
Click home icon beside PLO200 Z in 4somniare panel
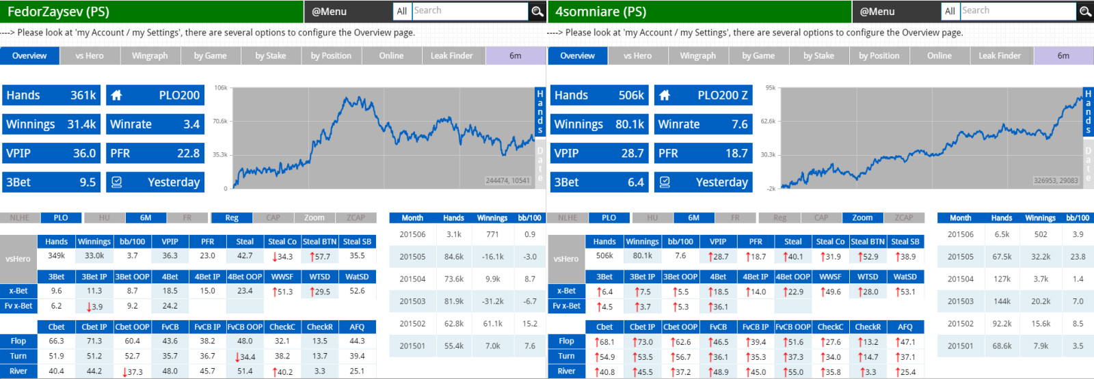click(x=665, y=96)
